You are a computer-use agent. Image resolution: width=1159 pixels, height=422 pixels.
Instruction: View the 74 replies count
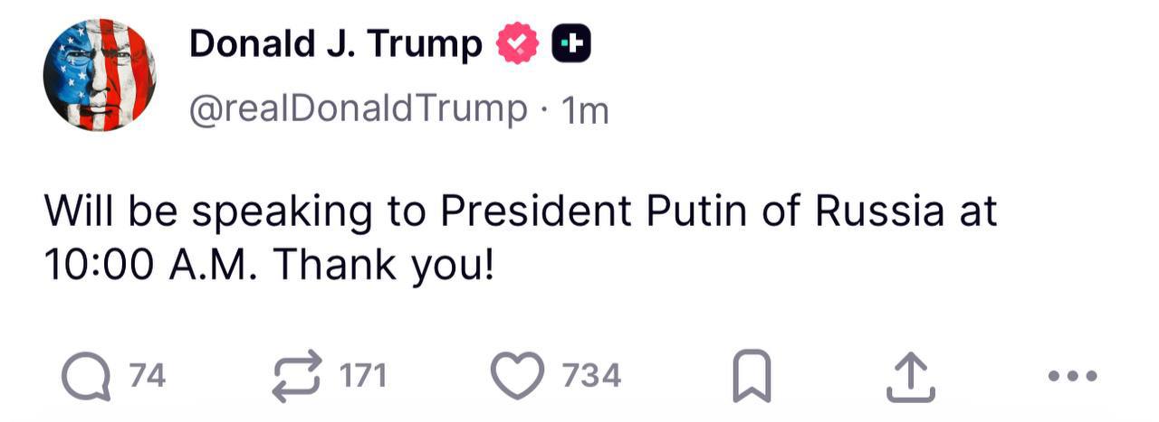[x=148, y=375]
